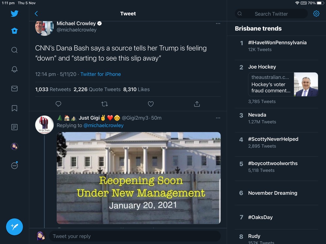Reply to the tweet via comment icon
Image resolution: width=326 pixels, height=244 pixels.
[58, 104]
